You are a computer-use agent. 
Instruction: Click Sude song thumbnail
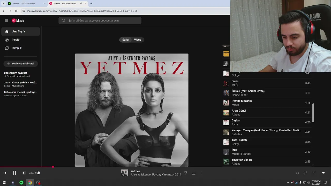pos(226,83)
